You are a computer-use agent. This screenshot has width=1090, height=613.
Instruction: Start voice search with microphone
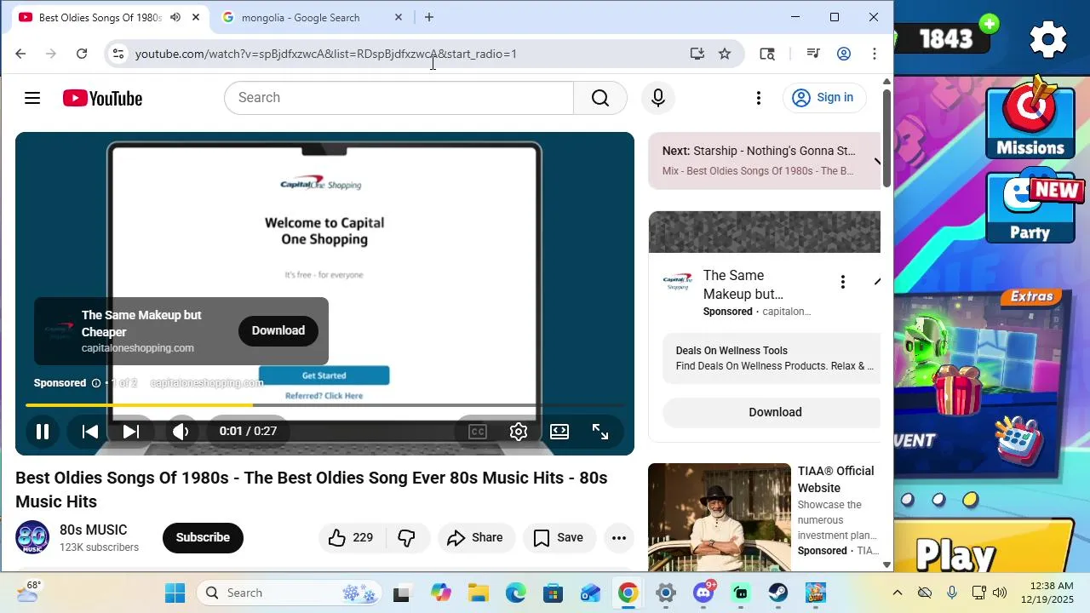(x=657, y=98)
